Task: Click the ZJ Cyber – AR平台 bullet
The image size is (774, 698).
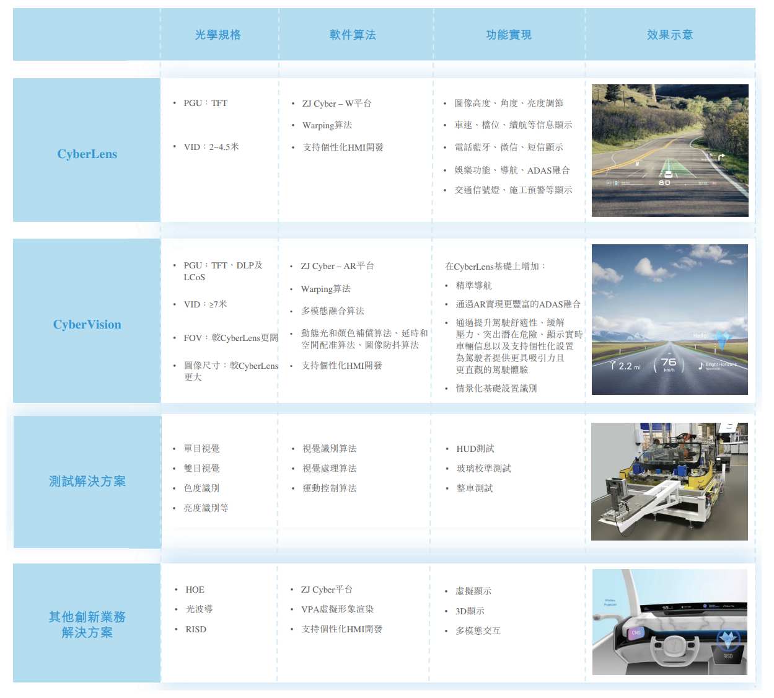Action: (337, 266)
